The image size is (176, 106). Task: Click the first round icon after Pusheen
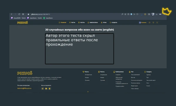point(149,23)
